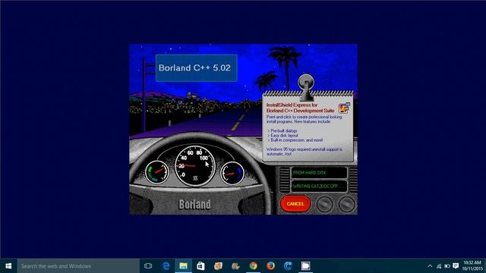The image size is (486, 273).
Task: Open Task View in the taskbar
Action: pyautogui.click(x=148, y=266)
